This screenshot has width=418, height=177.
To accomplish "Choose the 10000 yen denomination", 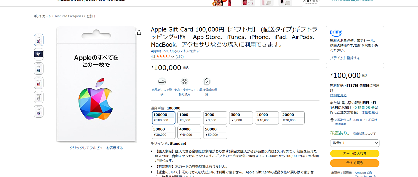I will coord(267,118).
